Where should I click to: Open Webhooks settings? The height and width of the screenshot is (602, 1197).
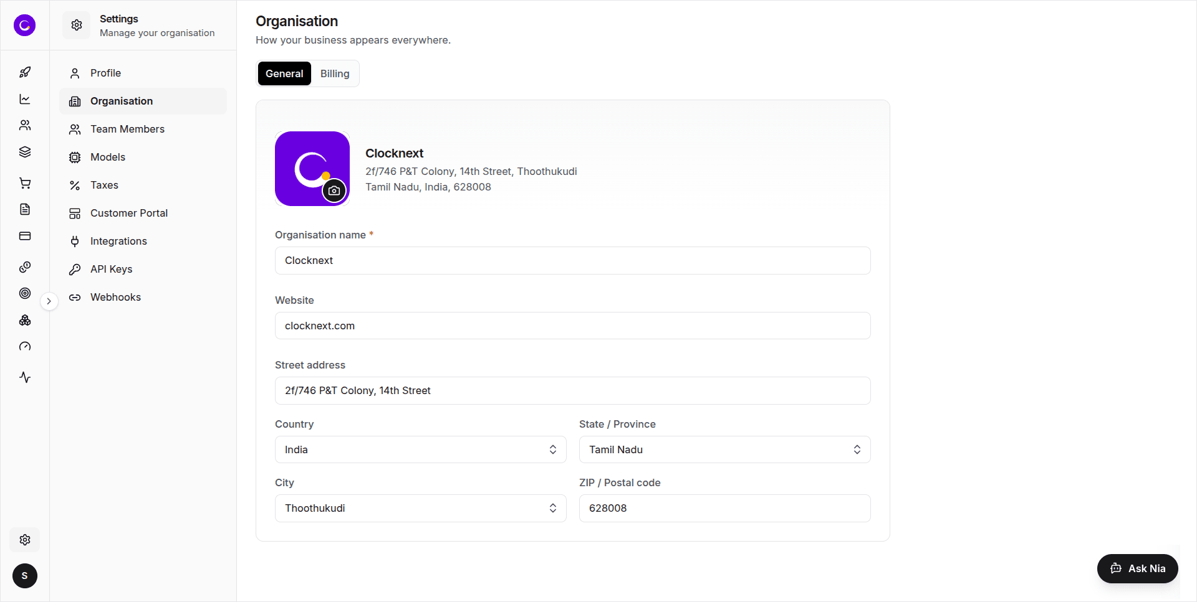[x=143, y=297]
